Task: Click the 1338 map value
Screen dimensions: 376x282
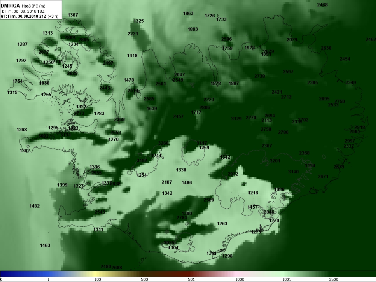Action: click(x=181, y=170)
